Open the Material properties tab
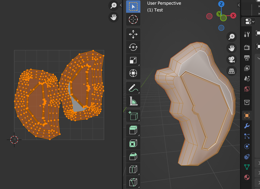260x189 pixels. 247,177
